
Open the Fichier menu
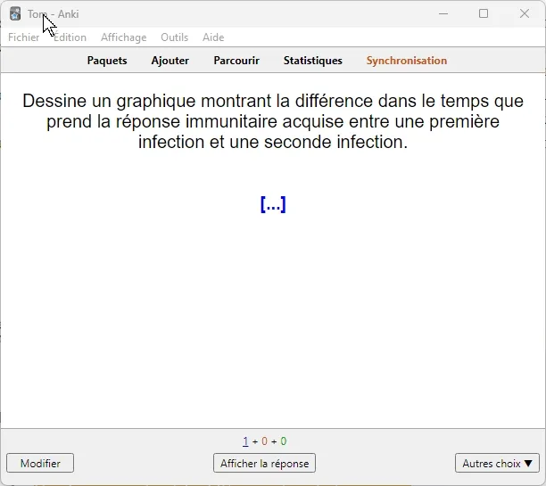pos(24,37)
